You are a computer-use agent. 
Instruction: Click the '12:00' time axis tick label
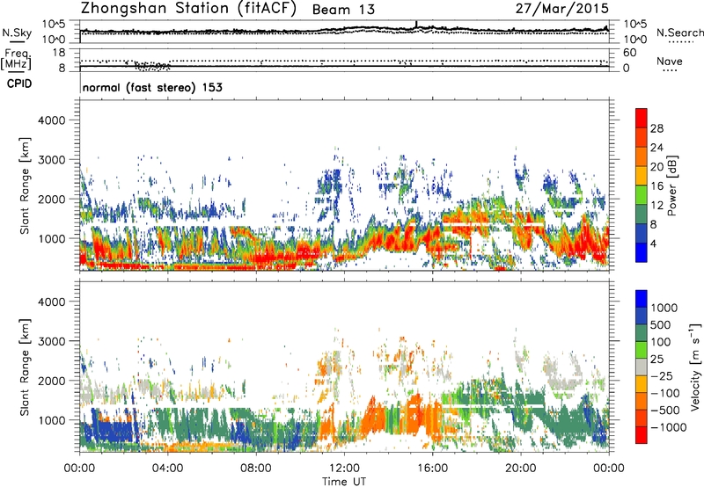point(344,469)
